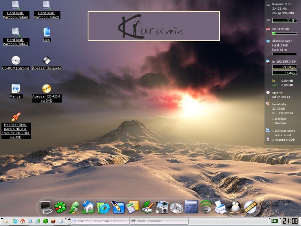301x226 pixels.
Task: Click the Acessar disquete floppy icon
Action: coord(46,61)
